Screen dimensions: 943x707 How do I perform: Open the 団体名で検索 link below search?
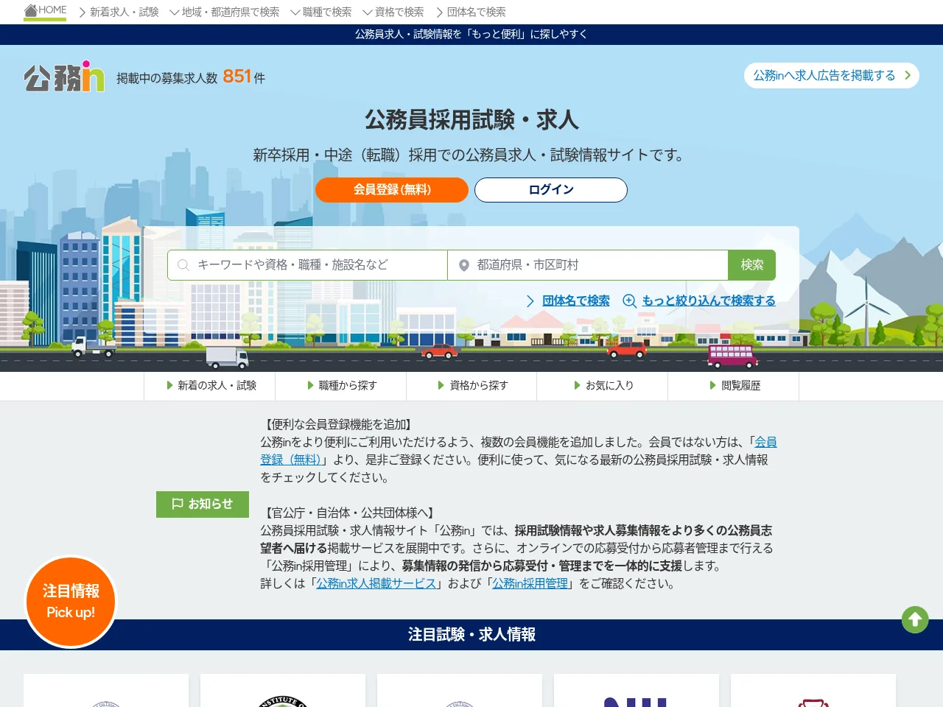[x=576, y=300]
